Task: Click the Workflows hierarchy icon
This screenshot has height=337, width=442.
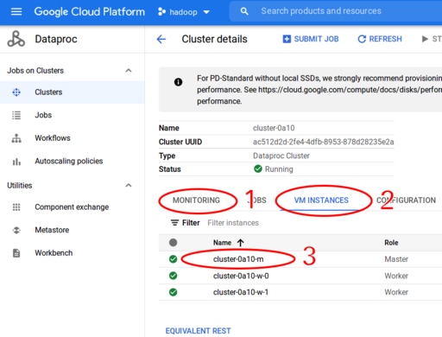Action: (16, 138)
